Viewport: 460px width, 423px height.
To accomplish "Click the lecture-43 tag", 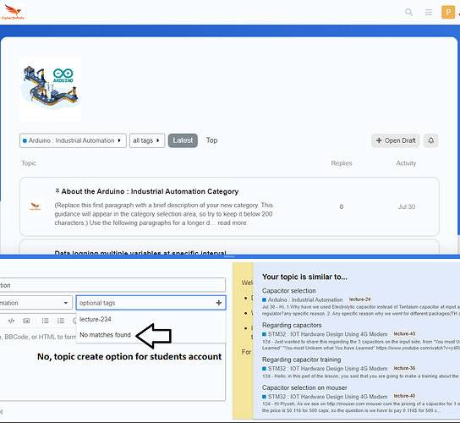I will (x=404, y=333).
